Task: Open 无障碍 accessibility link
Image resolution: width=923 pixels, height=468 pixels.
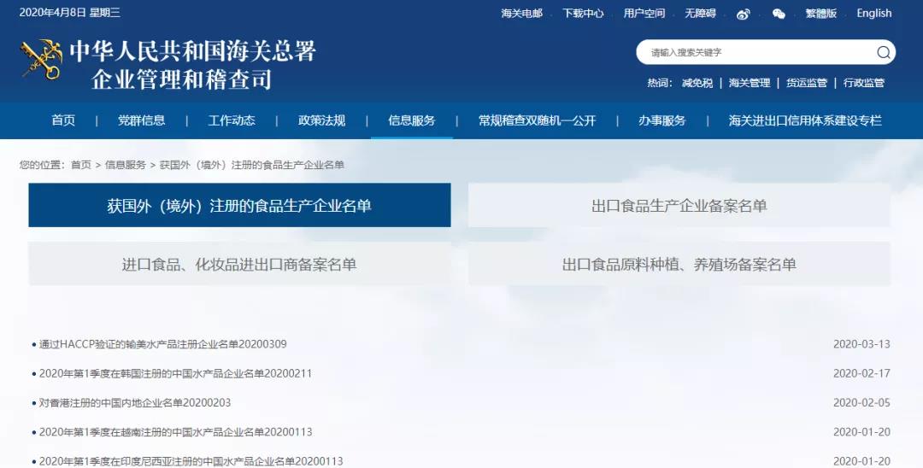Action: coord(700,13)
